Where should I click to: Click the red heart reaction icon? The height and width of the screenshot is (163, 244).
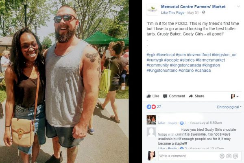154,107
